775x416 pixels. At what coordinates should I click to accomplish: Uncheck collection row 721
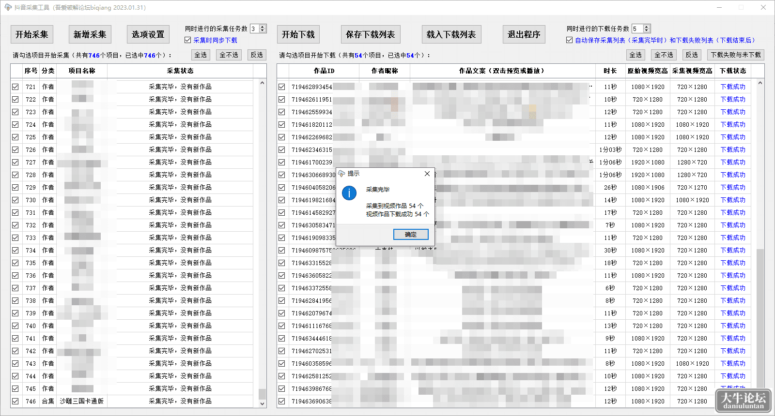click(15, 87)
